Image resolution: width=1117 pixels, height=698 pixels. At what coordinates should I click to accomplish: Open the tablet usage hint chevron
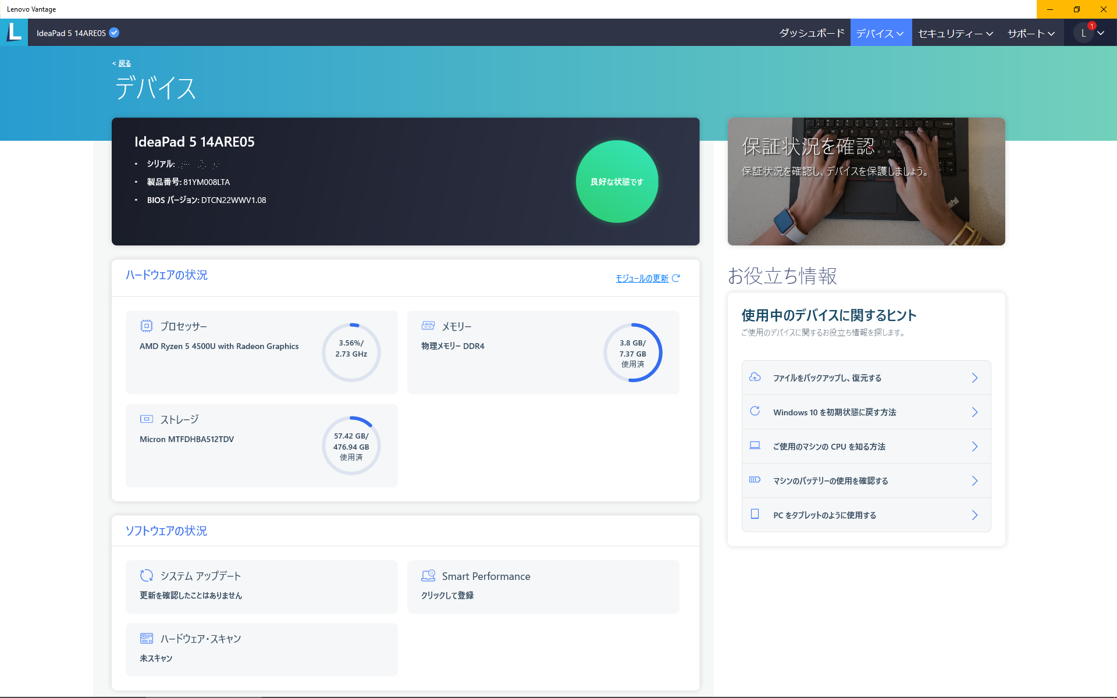pos(974,515)
